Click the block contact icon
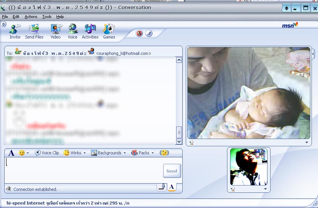The width and height of the screenshot is (318, 208). click(139, 34)
